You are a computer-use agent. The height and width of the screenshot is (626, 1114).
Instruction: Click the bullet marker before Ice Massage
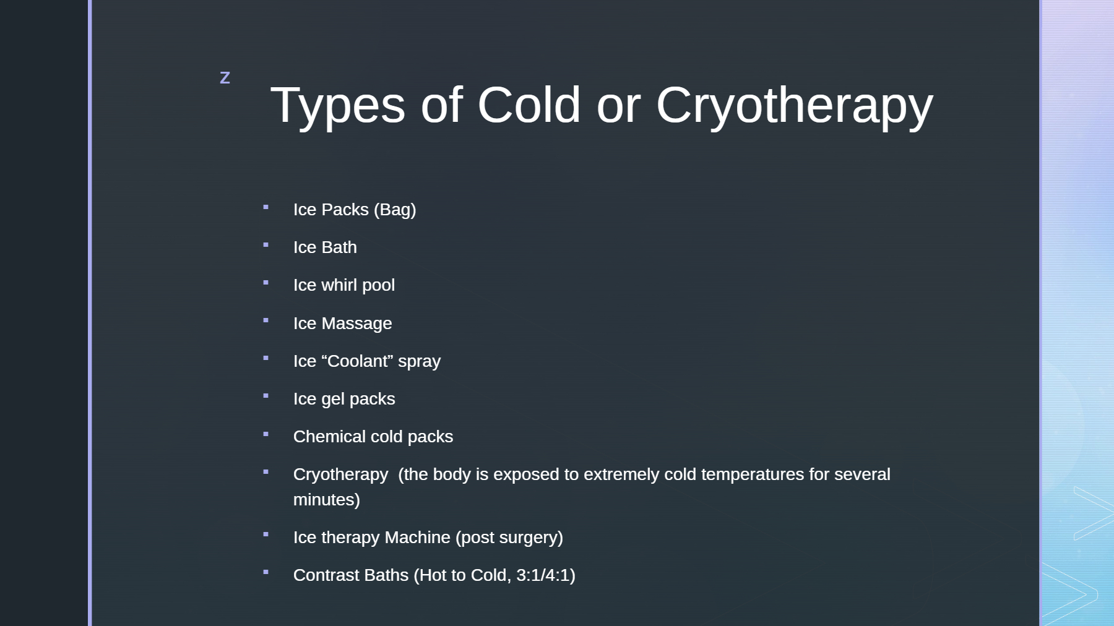tap(266, 320)
